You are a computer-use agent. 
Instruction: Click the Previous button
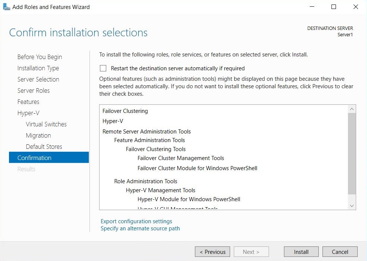[212, 252]
